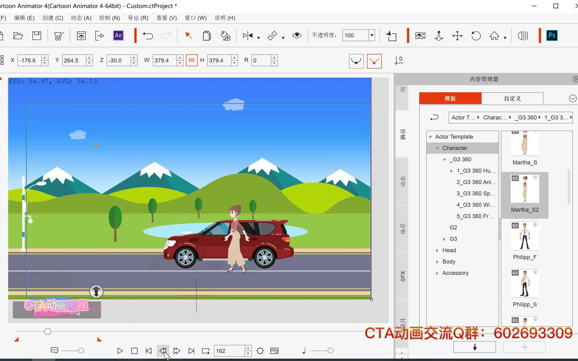Open the timeline panel icon
The height and width of the screenshot is (361, 578).
coord(274,351)
